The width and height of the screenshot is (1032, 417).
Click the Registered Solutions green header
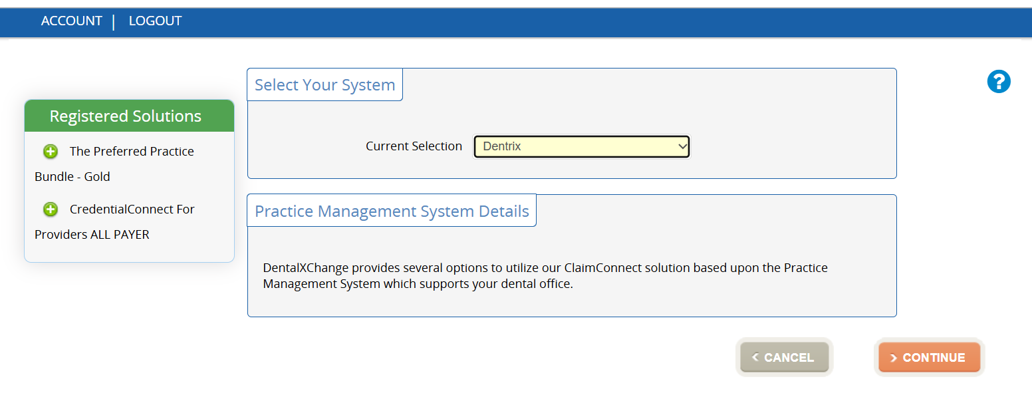126,116
